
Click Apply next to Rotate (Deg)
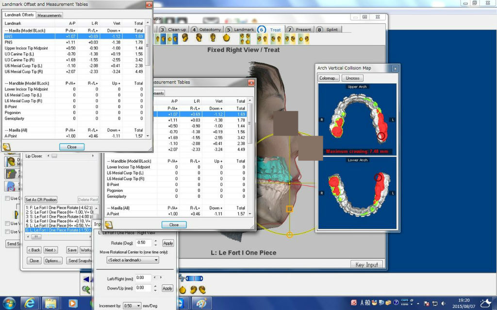(x=168, y=243)
